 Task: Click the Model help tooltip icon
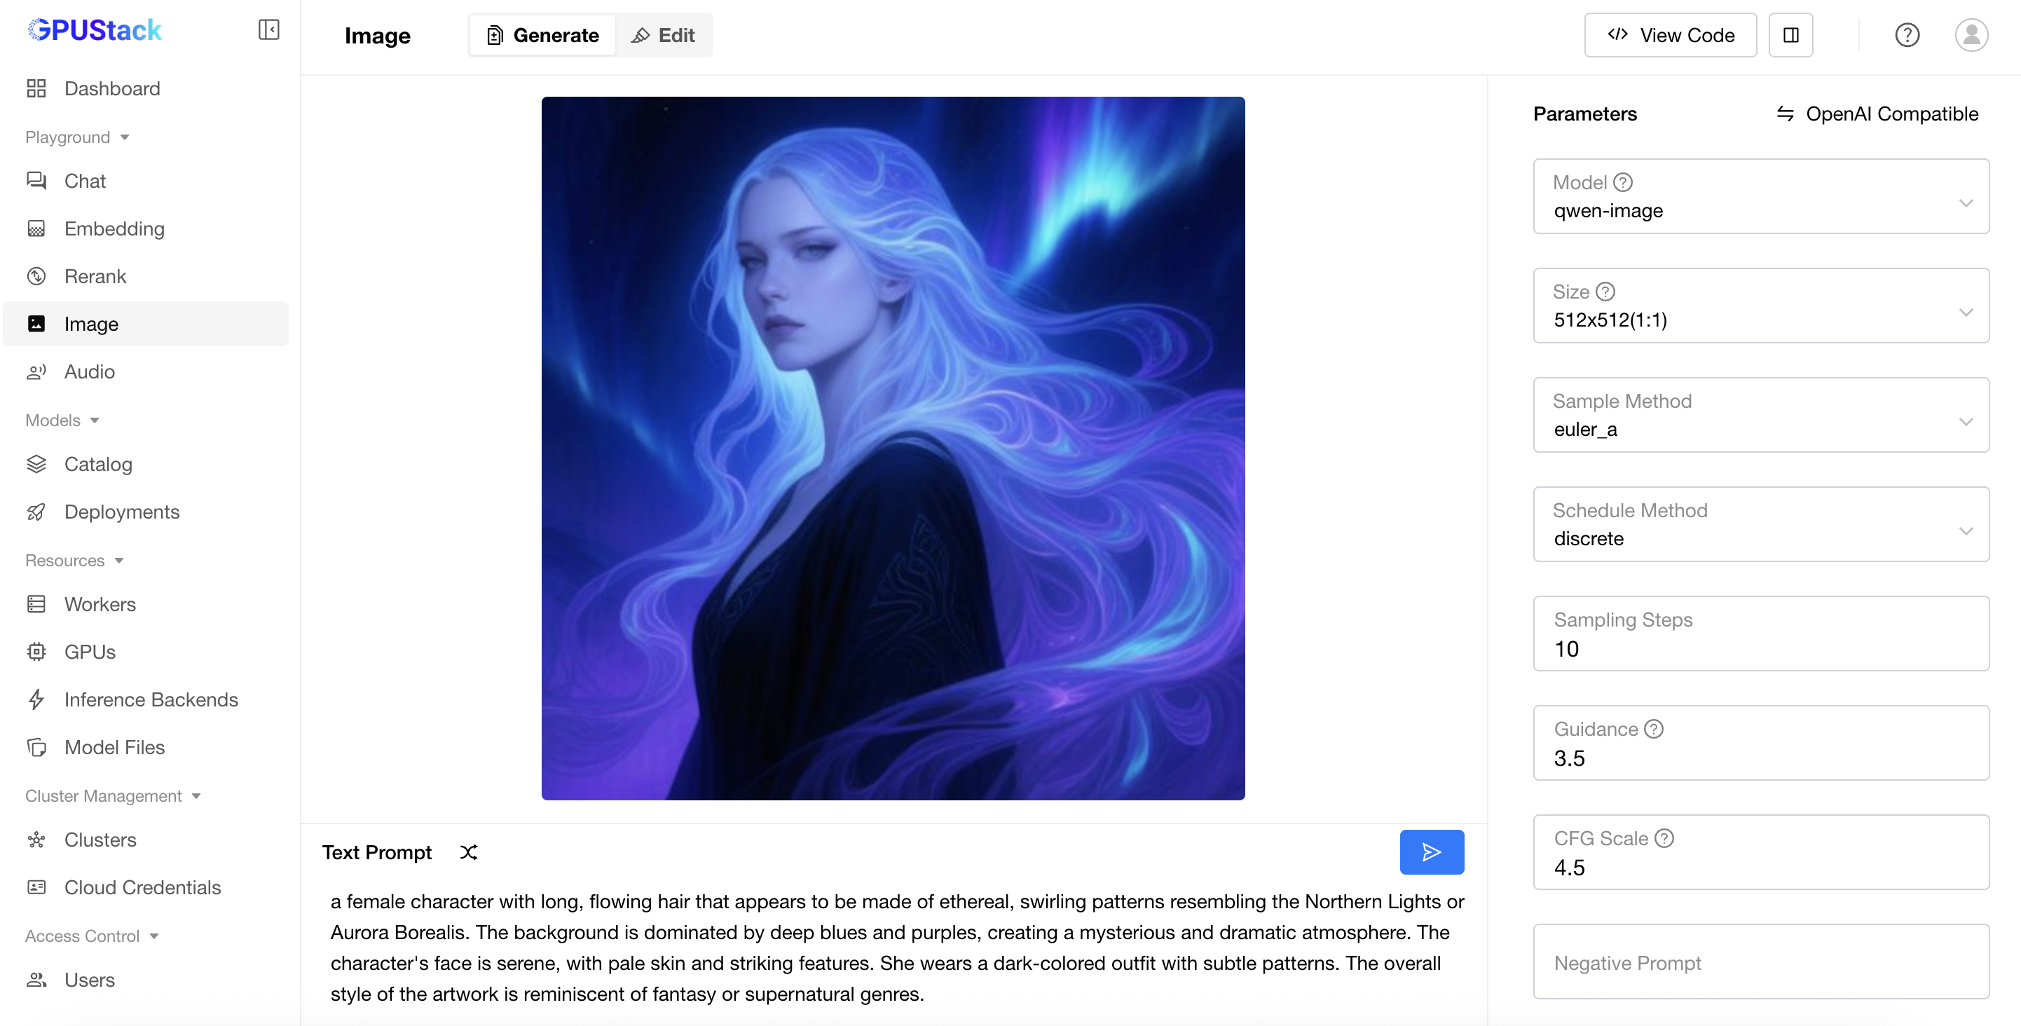[x=1623, y=182]
